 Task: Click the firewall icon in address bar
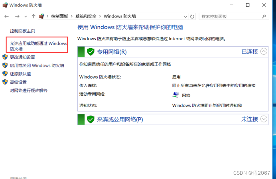pyautogui.click(x=41, y=16)
